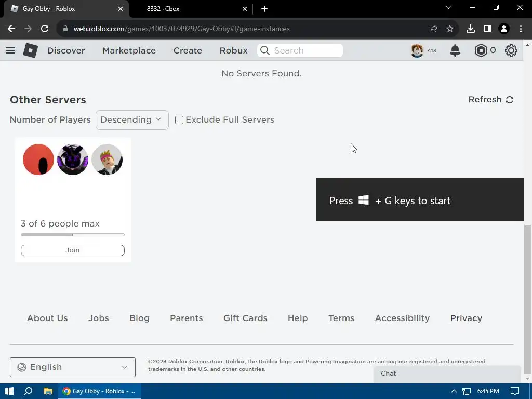This screenshot has height=399, width=532.
Task: Open Chrome downloads icon
Action: [471, 29]
